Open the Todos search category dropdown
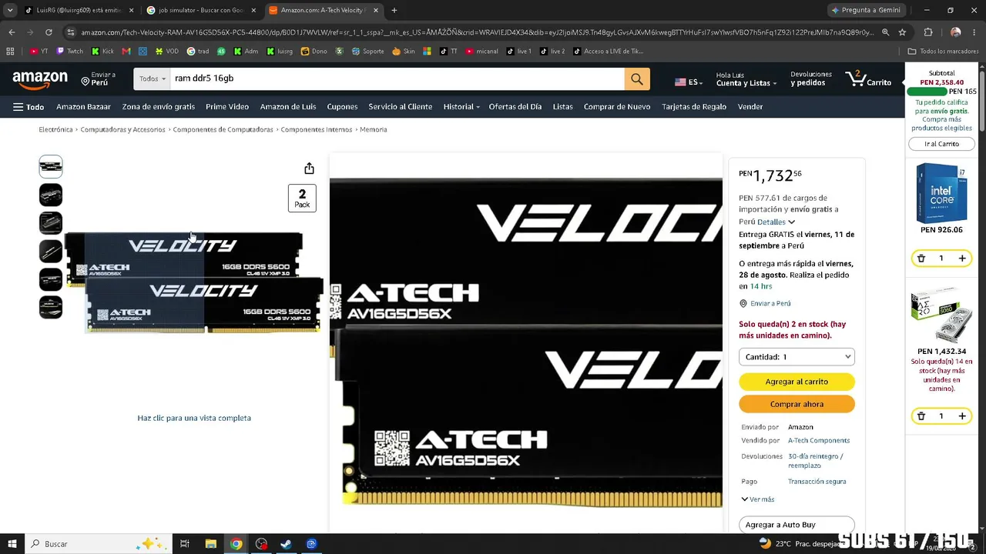 point(152,78)
